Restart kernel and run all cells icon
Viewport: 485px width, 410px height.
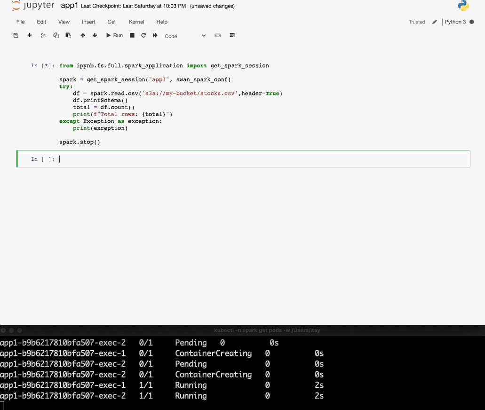(x=155, y=36)
